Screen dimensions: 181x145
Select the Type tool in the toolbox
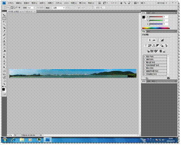(4, 64)
